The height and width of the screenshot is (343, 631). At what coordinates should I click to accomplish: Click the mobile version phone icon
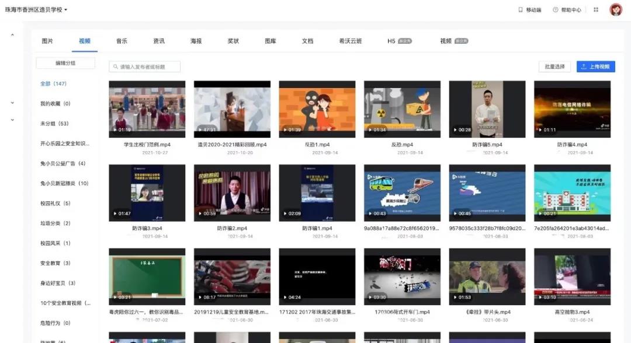(x=521, y=10)
